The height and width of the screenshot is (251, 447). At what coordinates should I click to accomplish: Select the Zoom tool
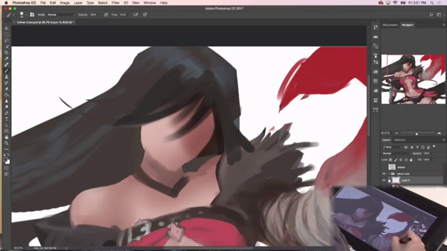pos(6,143)
